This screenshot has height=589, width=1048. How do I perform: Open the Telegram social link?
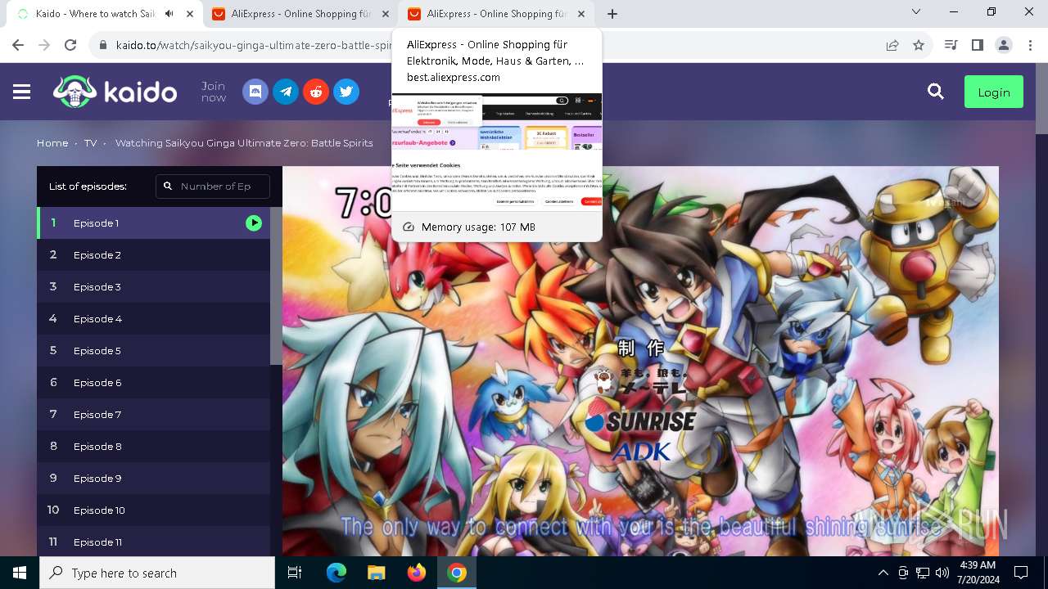click(286, 92)
